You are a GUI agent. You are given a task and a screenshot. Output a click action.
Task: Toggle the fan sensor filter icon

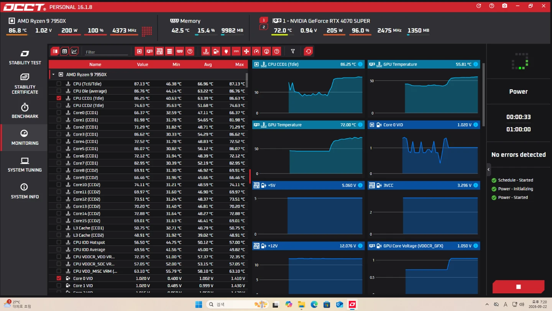[x=246, y=51]
